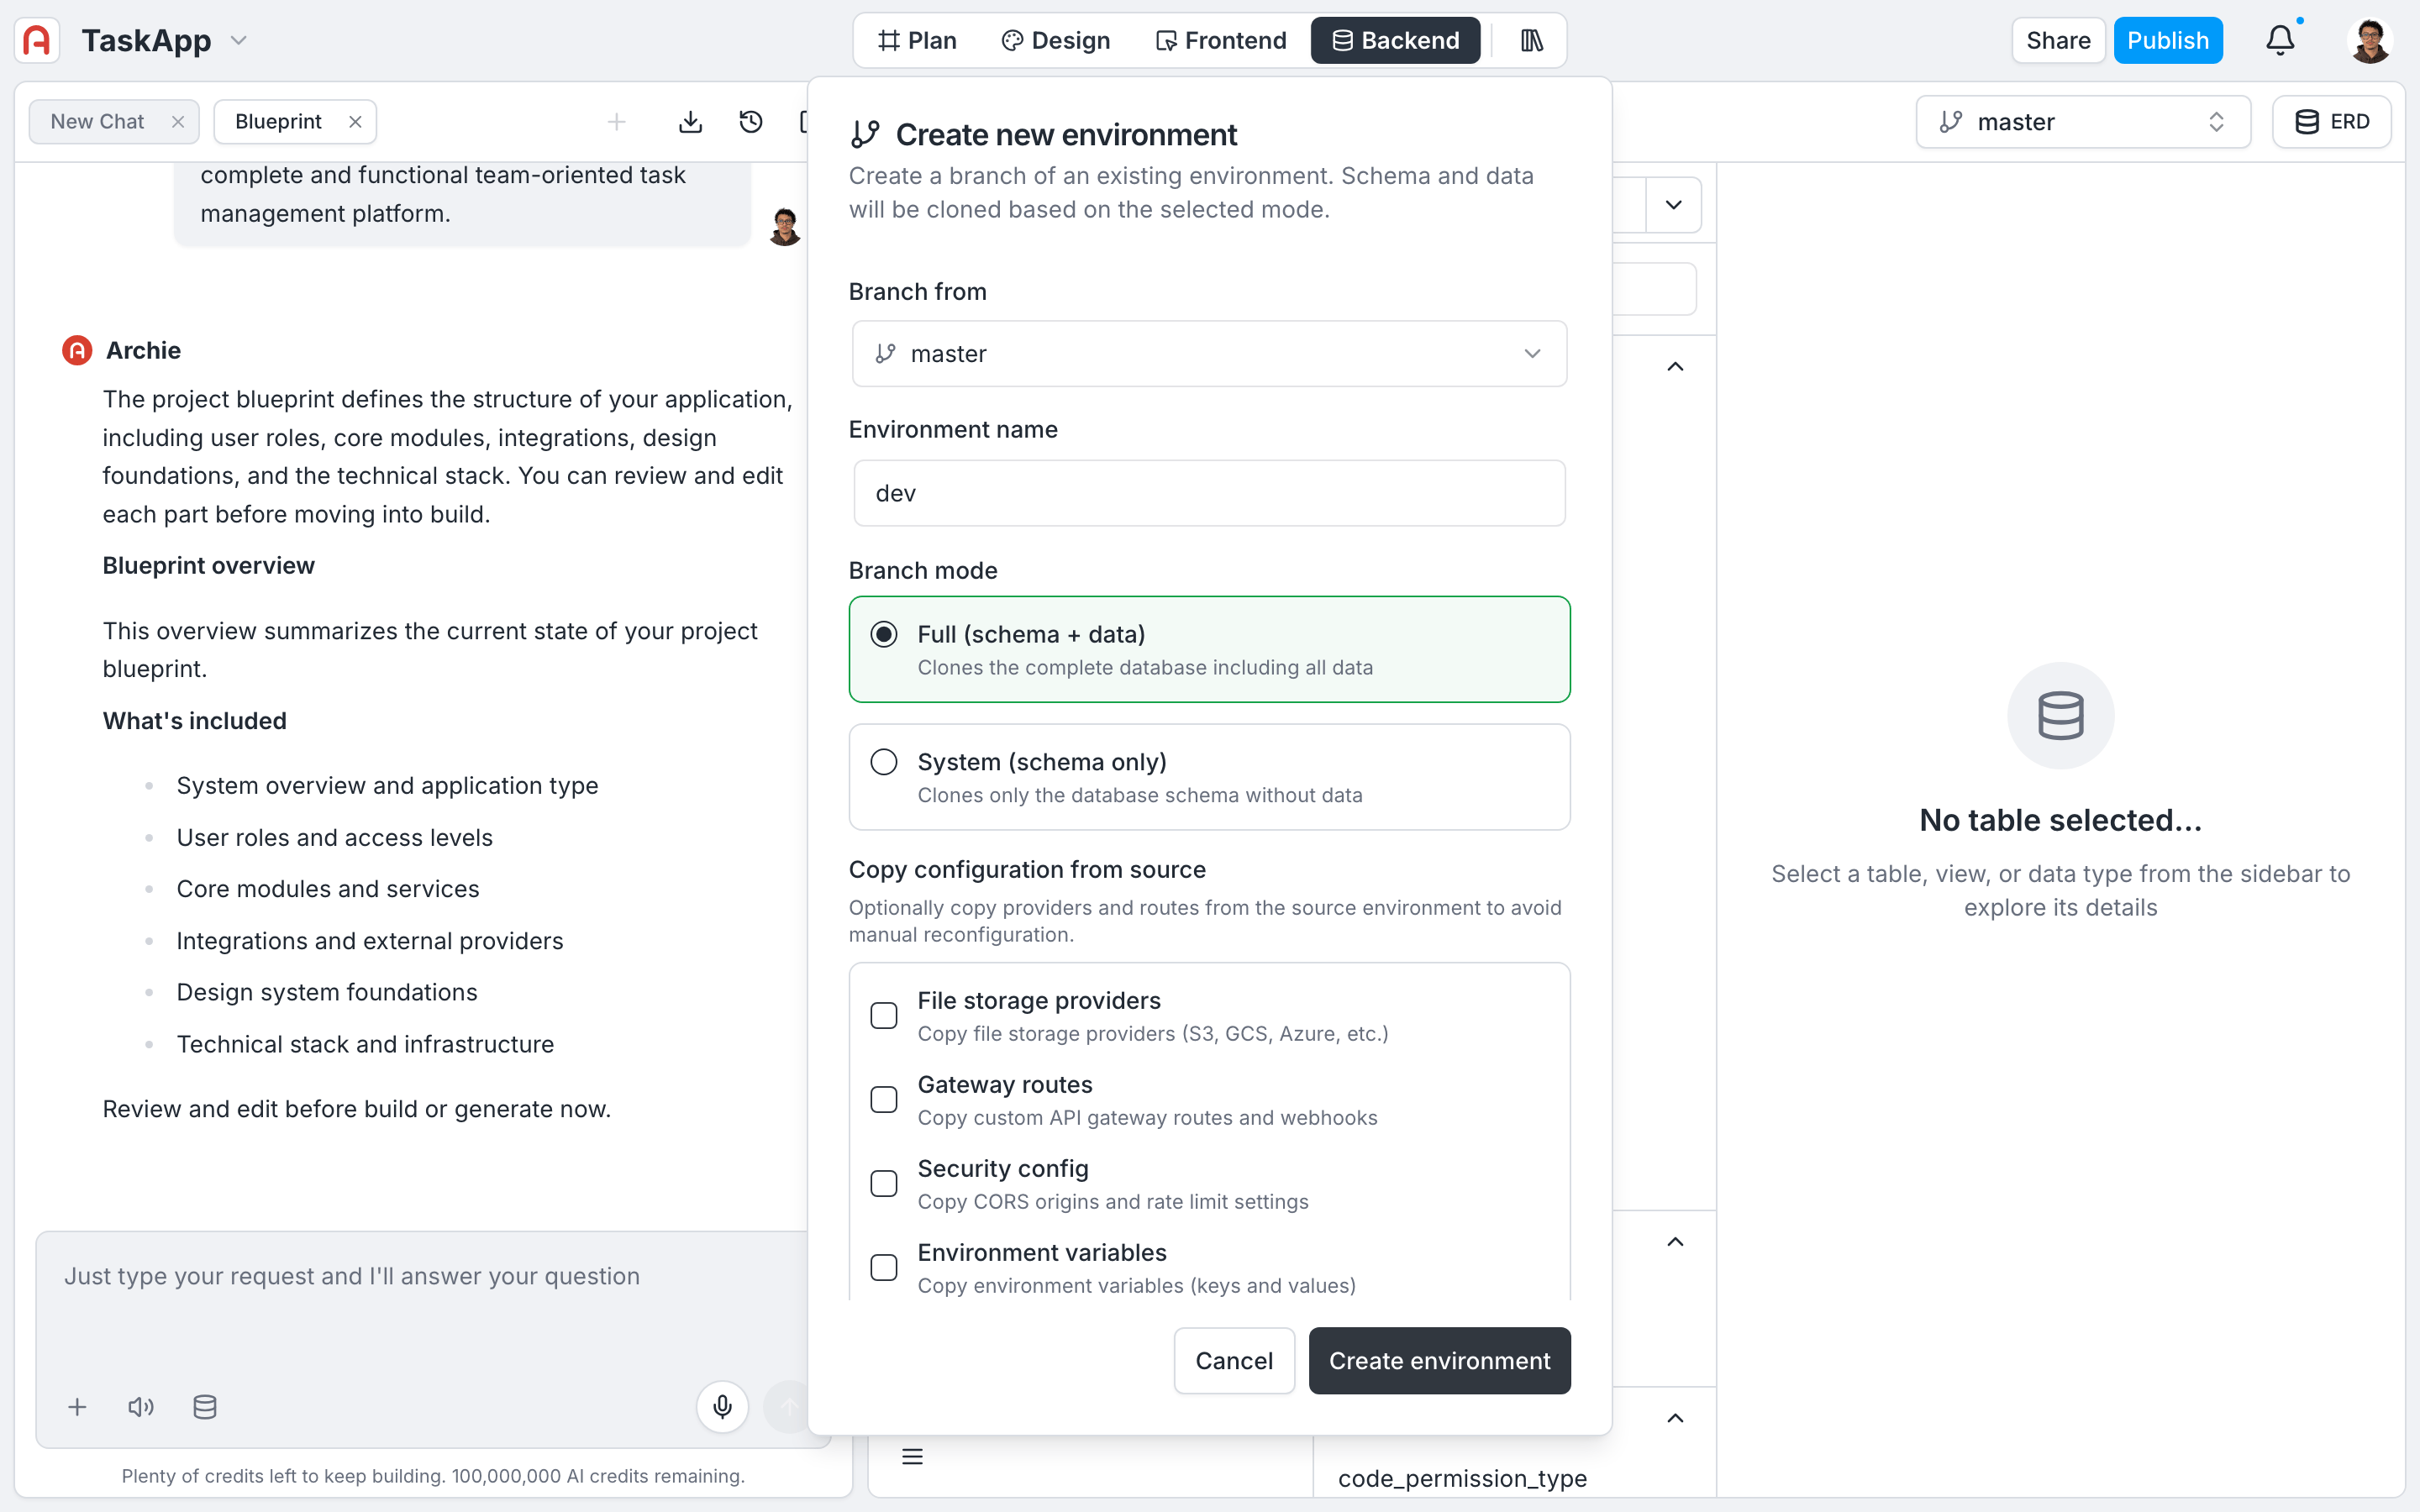Close the Blueprint tab
2420x1512 pixels.
point(355,122)
